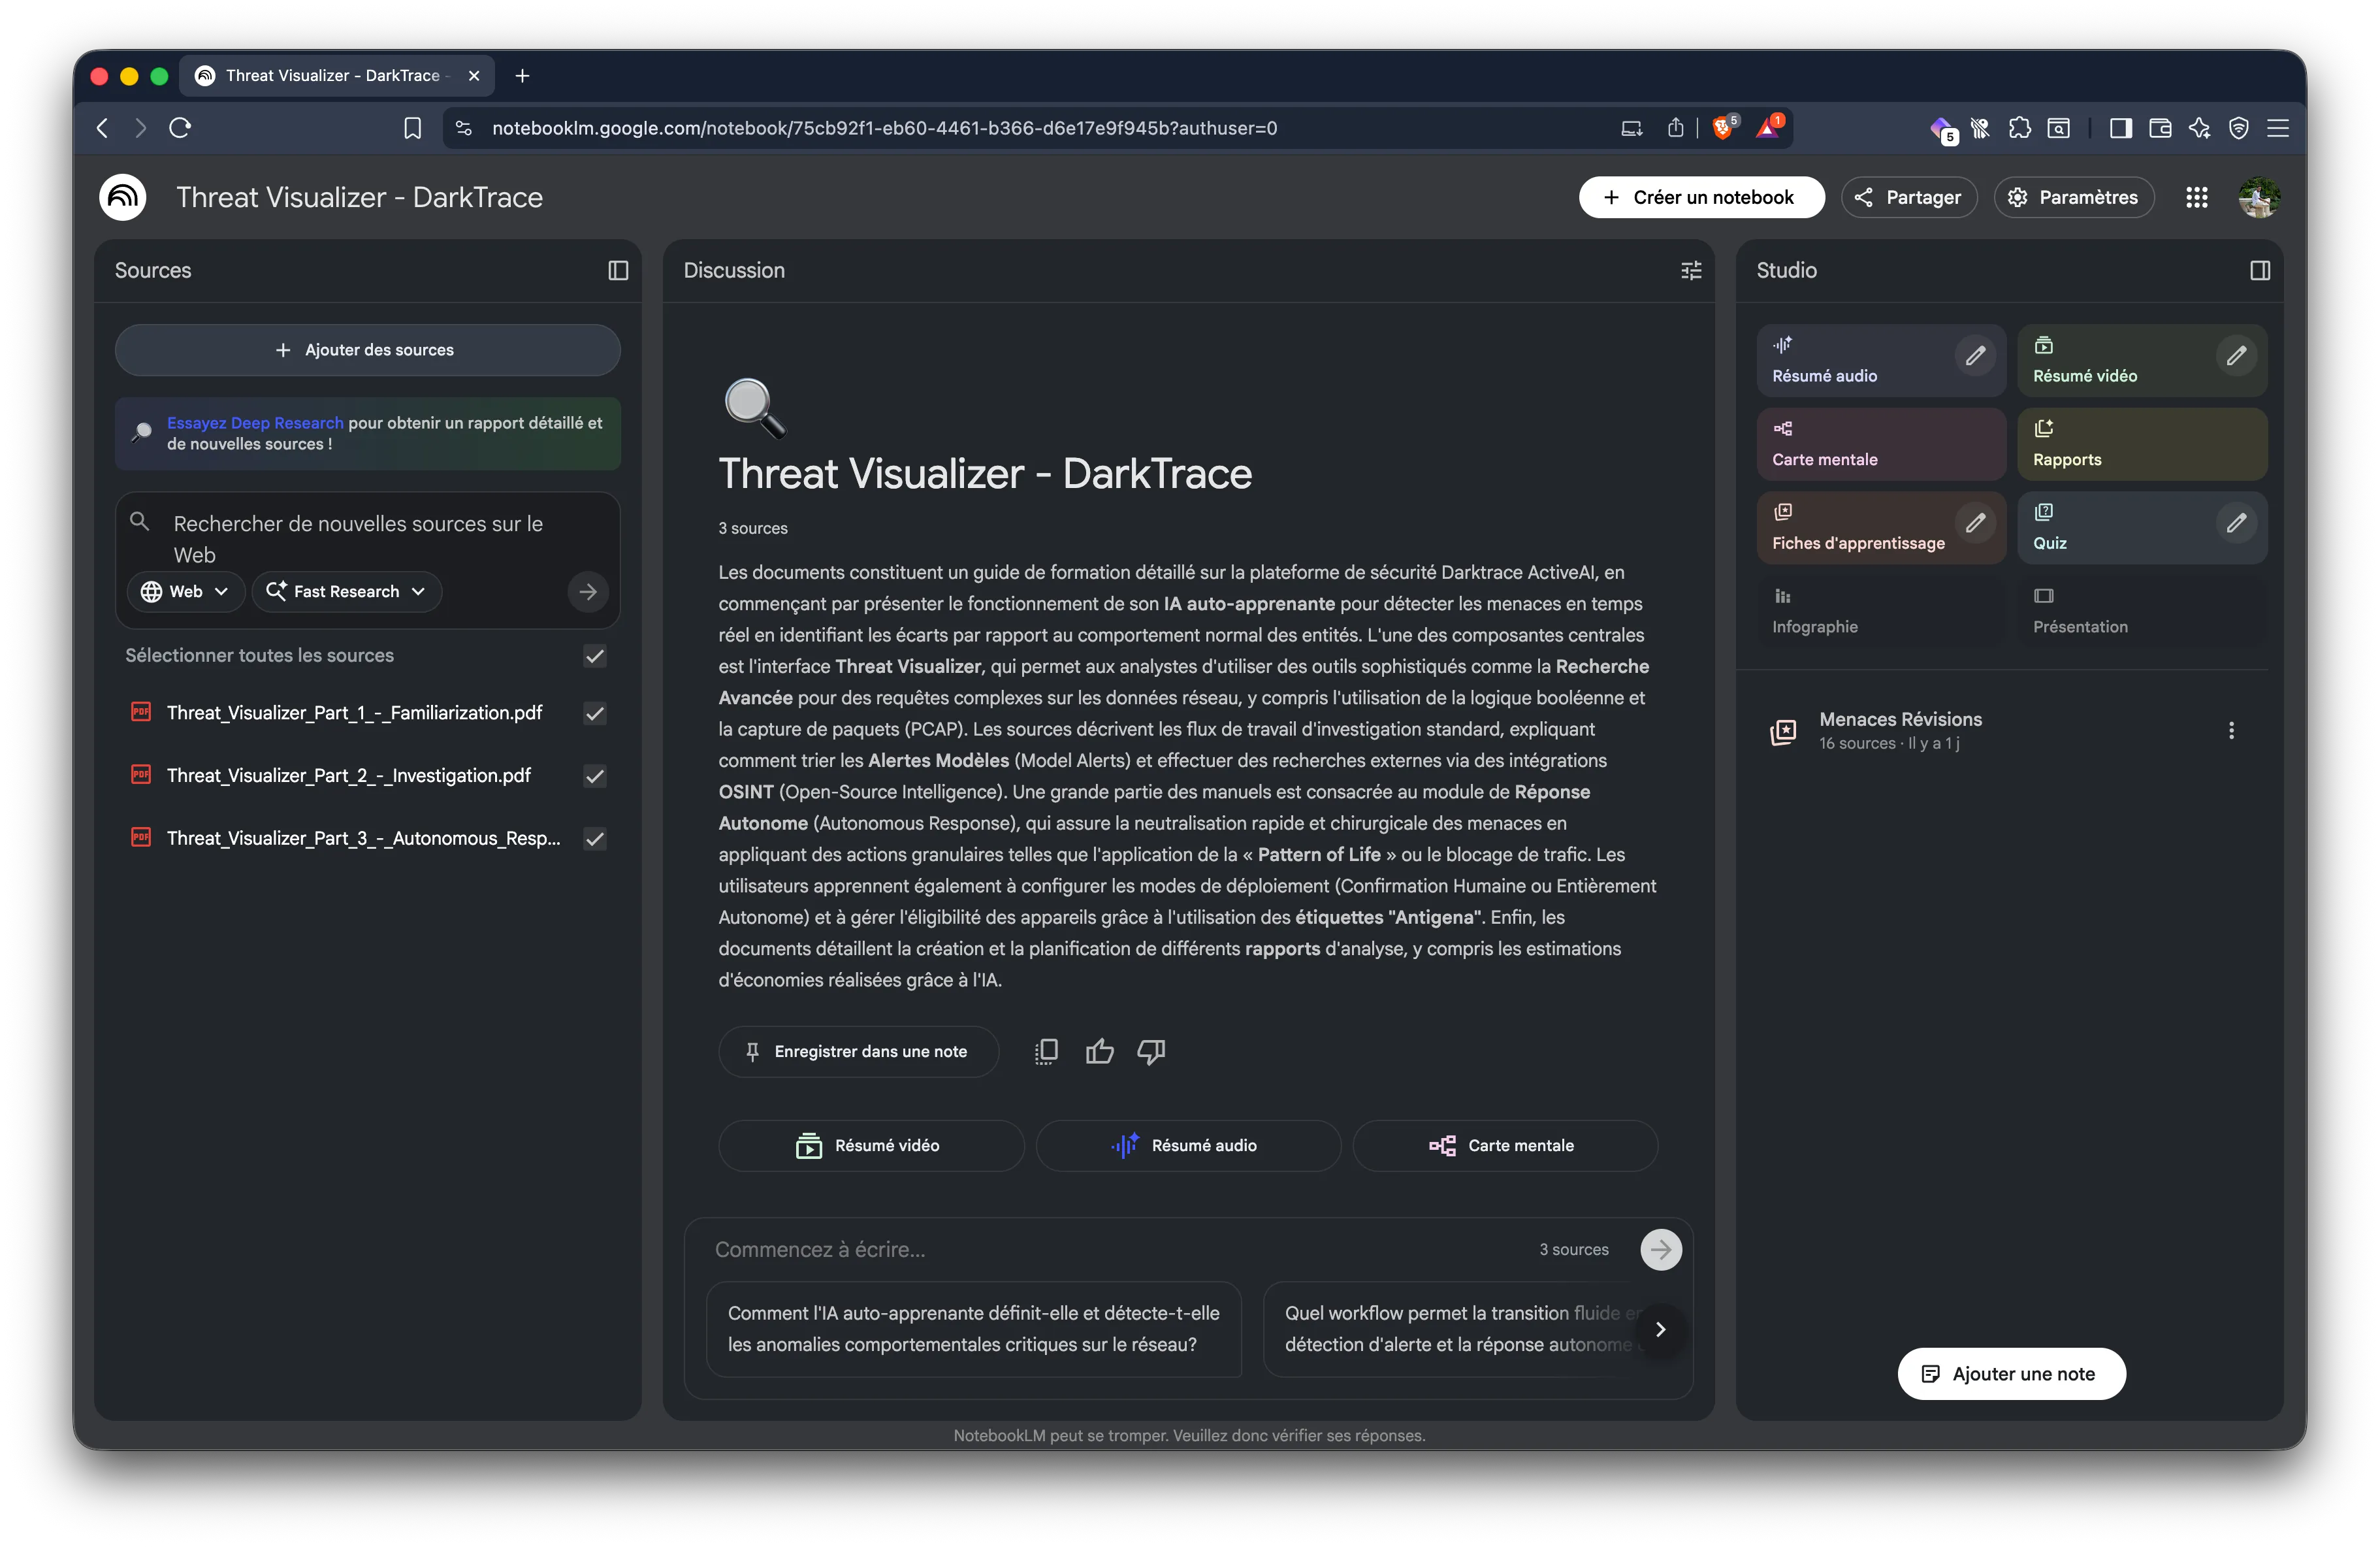The image size is (2380, 1547).
Task: Show more suggested questions with the chevron
Action: pyautogui.click(x=1661, y=1330)
